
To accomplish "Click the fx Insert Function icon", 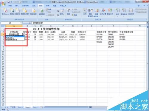I will coord(30,23).
